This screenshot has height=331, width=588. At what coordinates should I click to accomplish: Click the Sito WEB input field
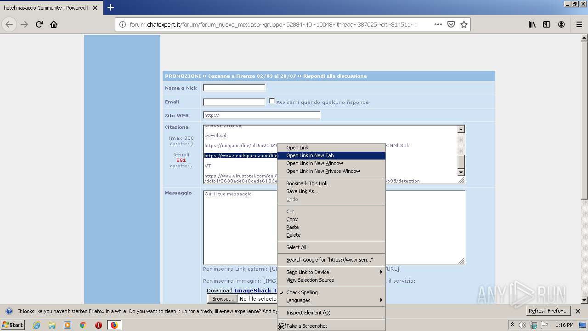tap(262, 115)
